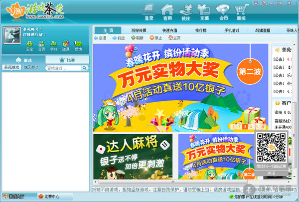This screenshot has width=299, height=202.
Task: Click the 查找游戏 search input field
Action: coord(63,68)
